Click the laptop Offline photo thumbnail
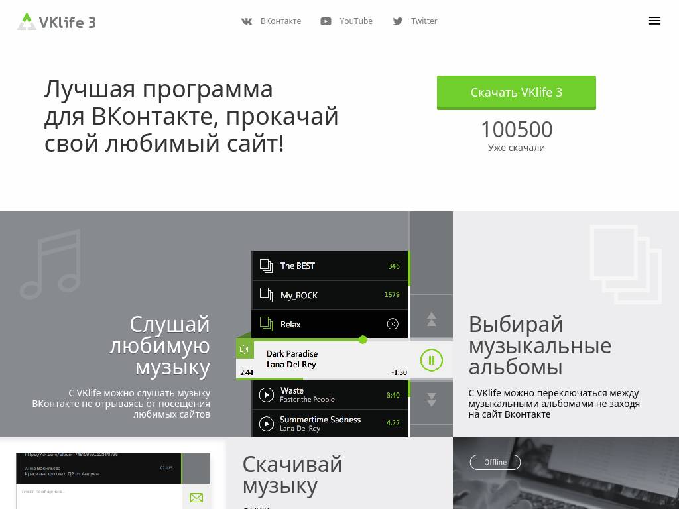 click(x=566, y=473)
